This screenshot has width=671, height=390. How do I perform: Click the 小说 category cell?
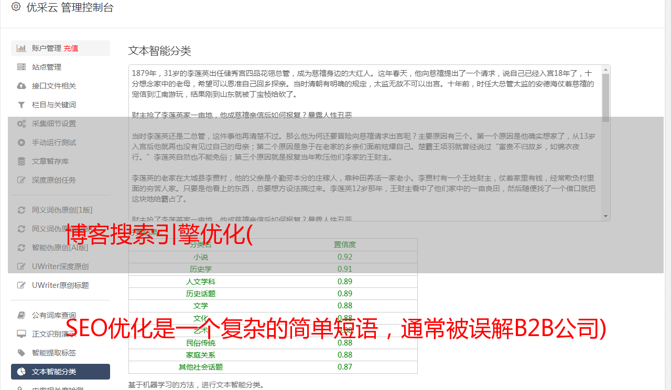point(201,257)
